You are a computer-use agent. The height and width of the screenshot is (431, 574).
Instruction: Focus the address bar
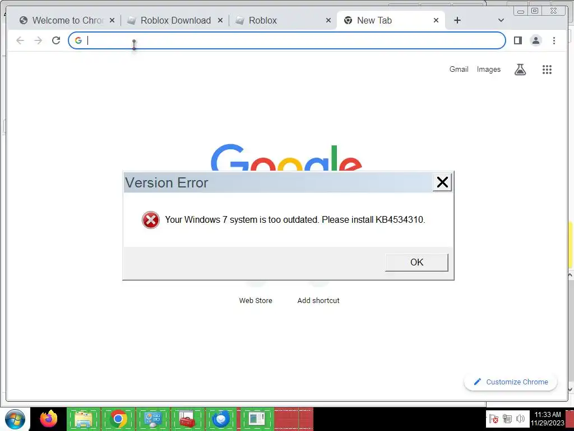(286, 40)
